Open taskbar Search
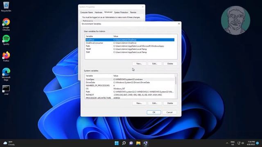 coord(124,143)
